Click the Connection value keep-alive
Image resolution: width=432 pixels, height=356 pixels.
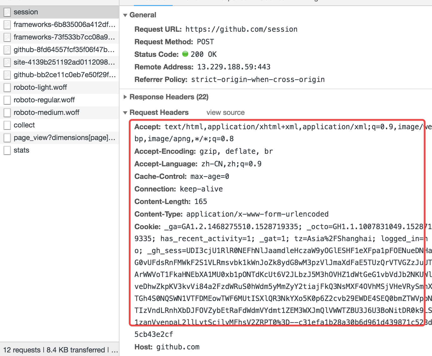201,189
